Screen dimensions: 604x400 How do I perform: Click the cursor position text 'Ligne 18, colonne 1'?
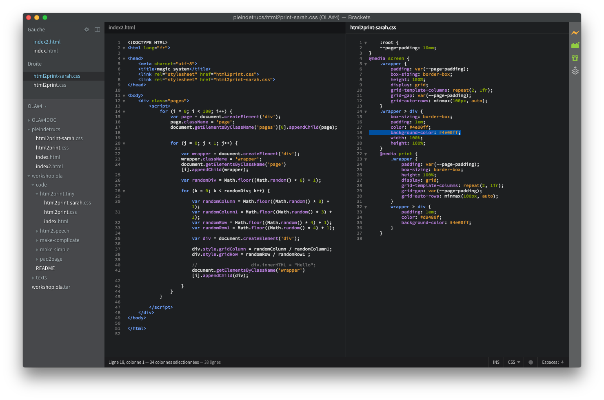pyautogui.click(x=126, y=362)
